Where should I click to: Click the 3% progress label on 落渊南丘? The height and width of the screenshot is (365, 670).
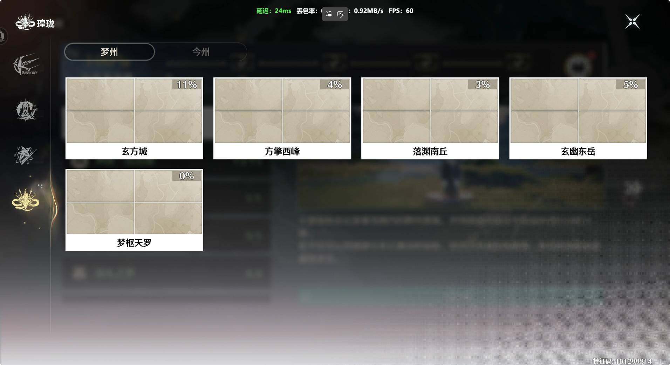click(483, 84)
